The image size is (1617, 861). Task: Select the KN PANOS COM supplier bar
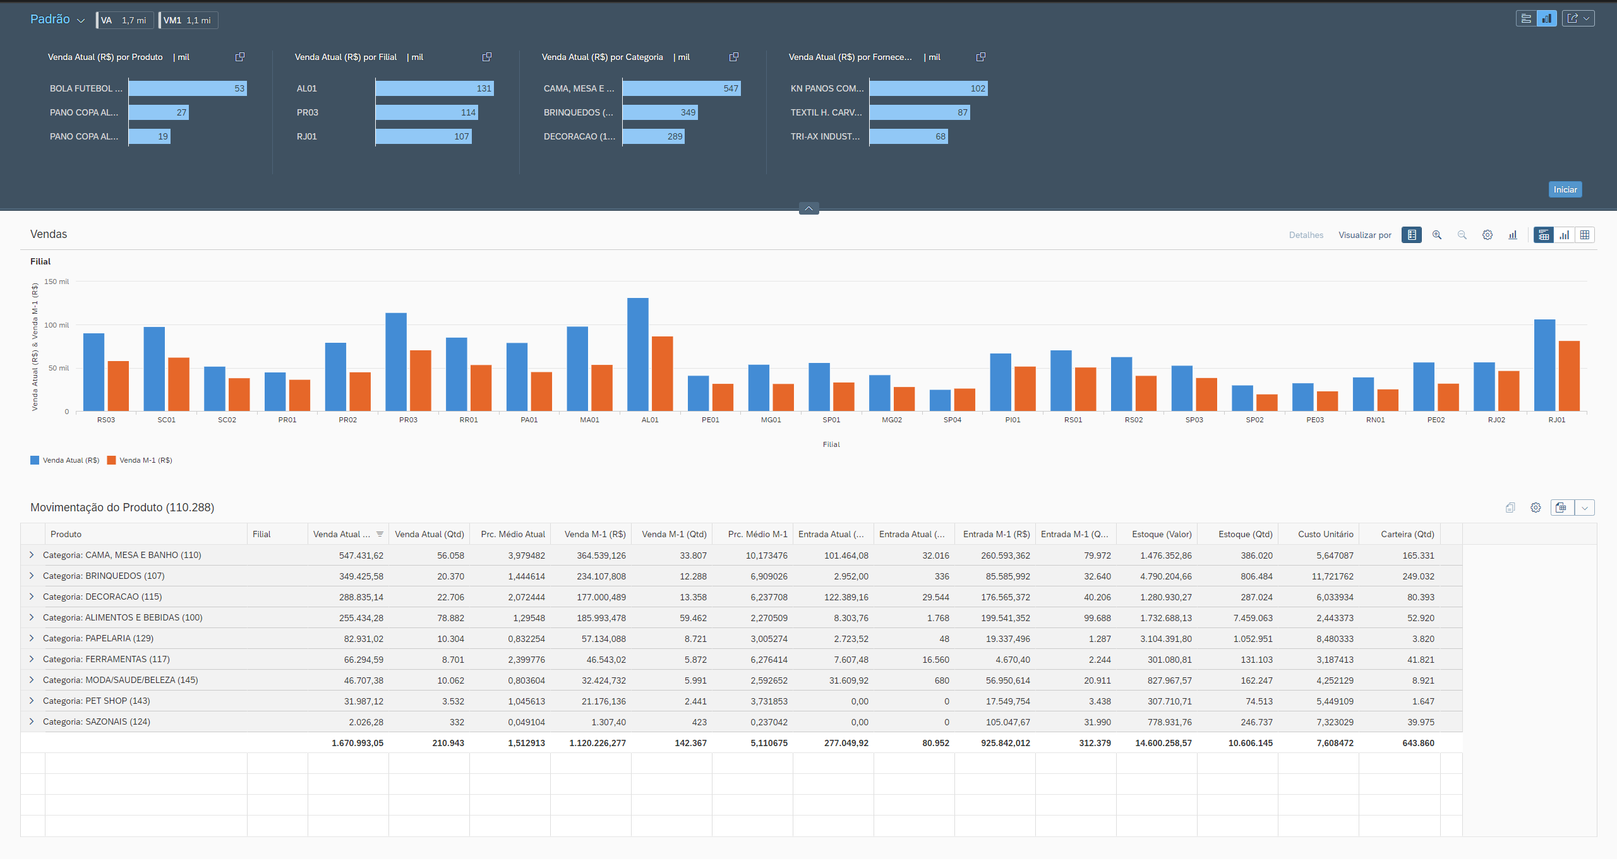(929, 88)
